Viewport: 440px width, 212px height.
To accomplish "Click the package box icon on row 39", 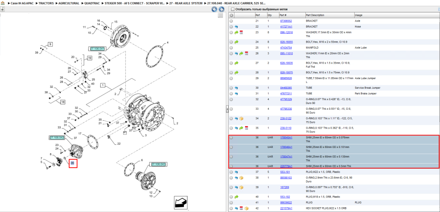I will (x=241, y=187).
